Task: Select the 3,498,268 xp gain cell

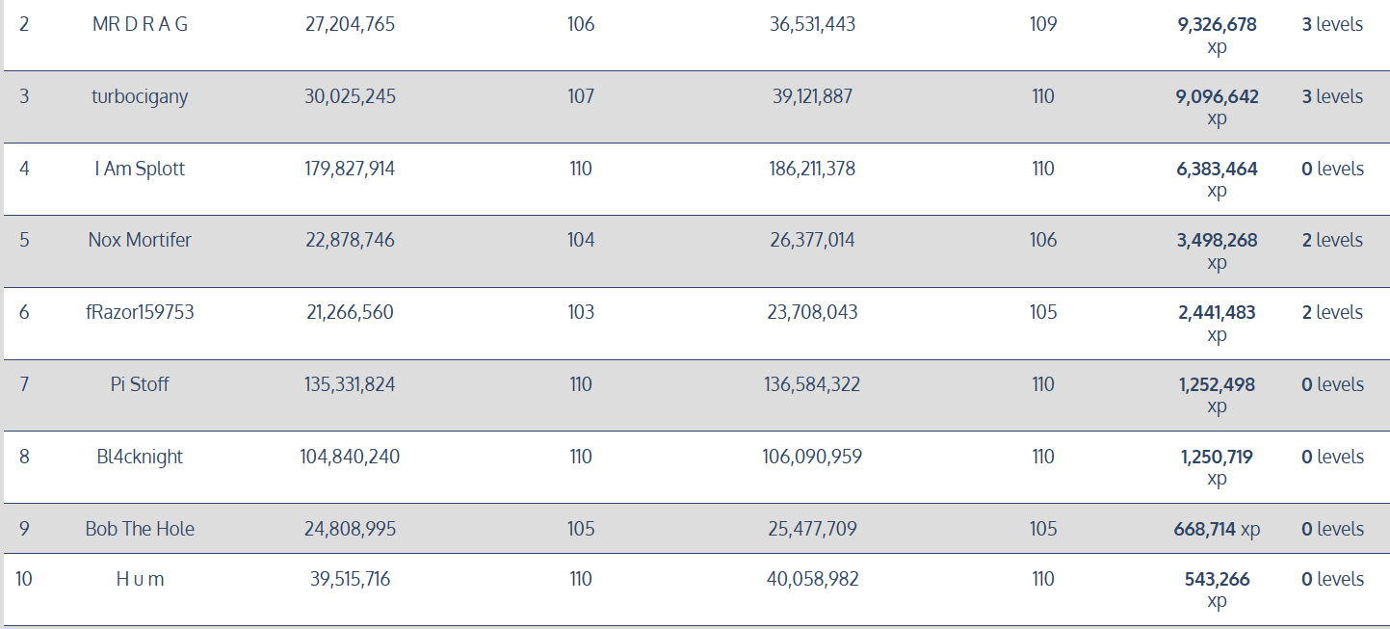Action: pos(1217,241)
